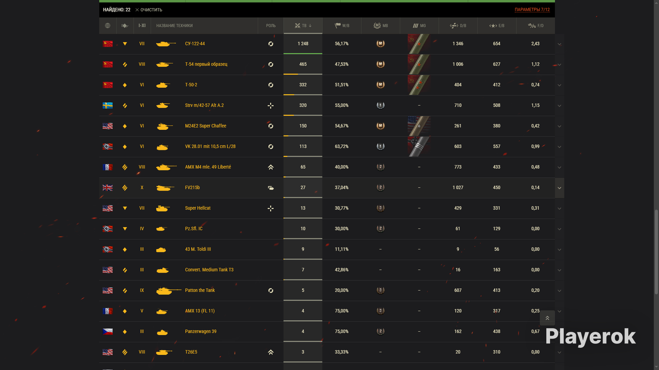This screenshot has width=659, height=370.
Task: Click the French flag on AMX M4 row
Action: pyautogui.click(x=107, y=167)
